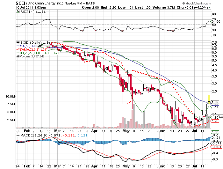The image size is (223, 169).
Task: Click the -0.6 level on the MACD axis
Action: (215, 159)
